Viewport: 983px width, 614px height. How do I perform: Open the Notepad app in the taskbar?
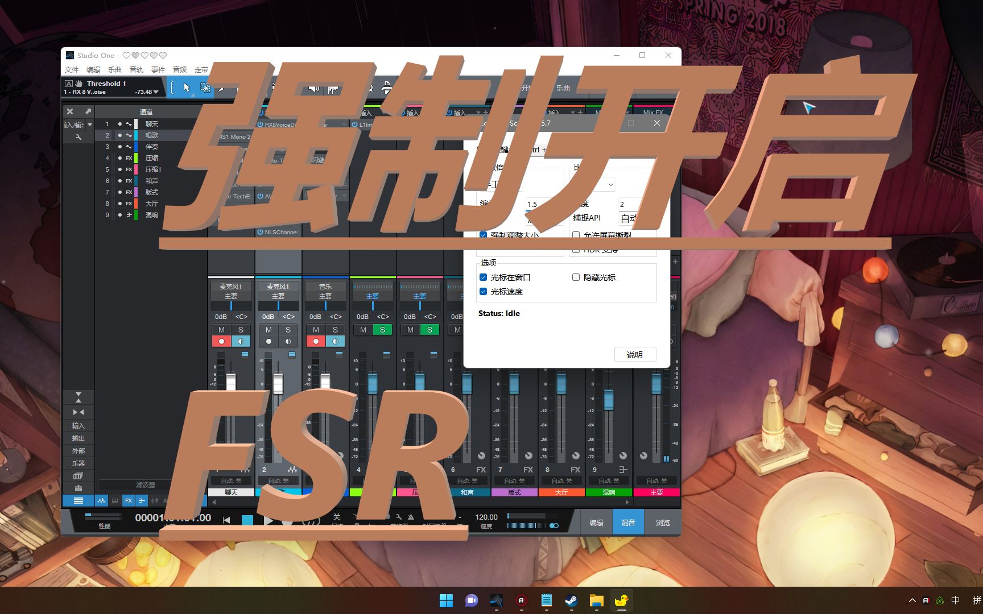click(x=547, y=600)
